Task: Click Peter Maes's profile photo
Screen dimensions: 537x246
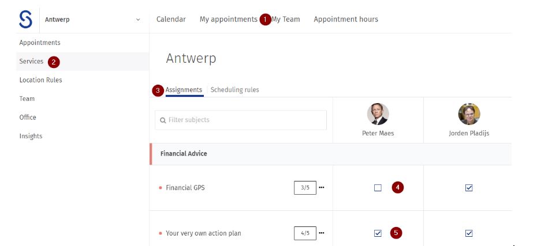Action: [x=378, y=114]
